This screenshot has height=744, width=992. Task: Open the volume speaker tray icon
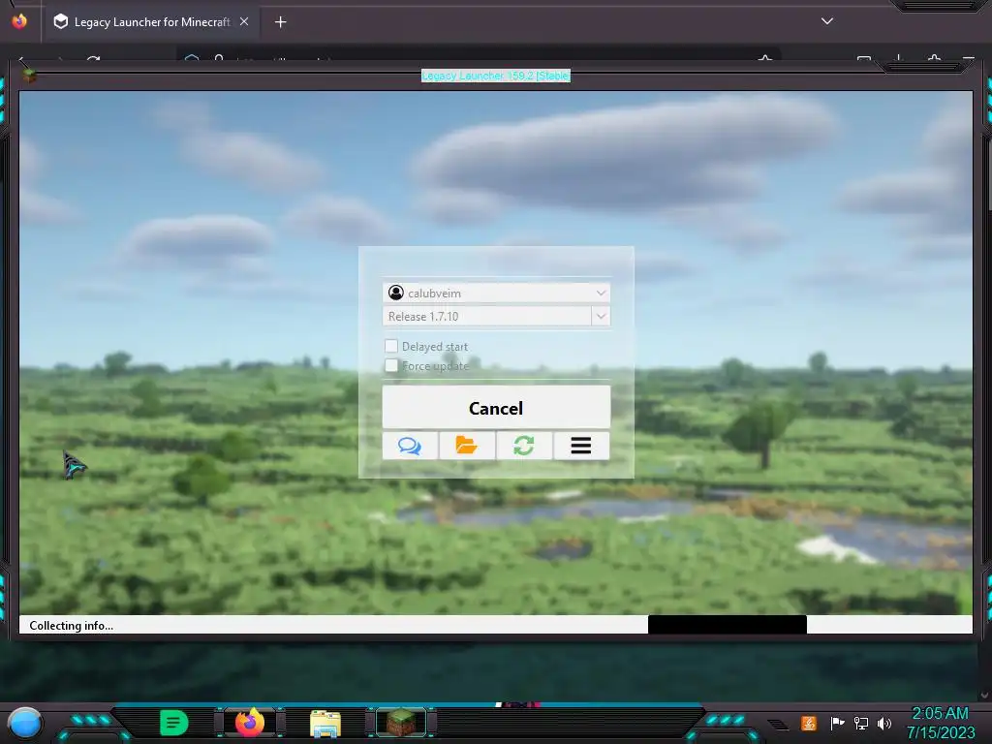pos(884,723)
